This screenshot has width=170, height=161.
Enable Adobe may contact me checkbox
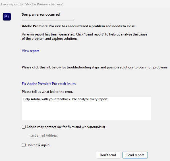click(x=24, y=127)
